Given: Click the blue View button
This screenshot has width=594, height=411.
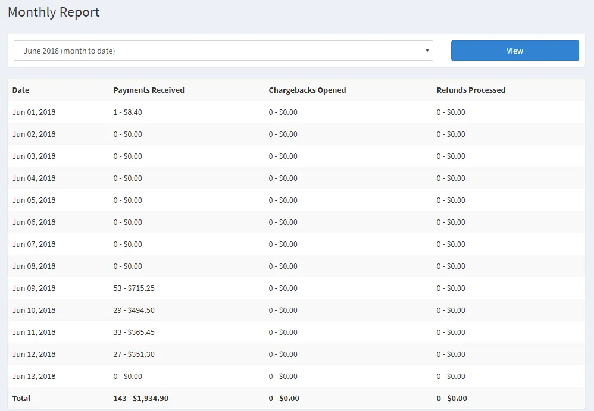Looking at the screenshot, I should [x=515, y=51].
